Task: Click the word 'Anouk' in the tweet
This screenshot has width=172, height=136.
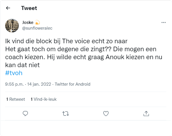Action: pyautogui.click(x=118, y=57)
